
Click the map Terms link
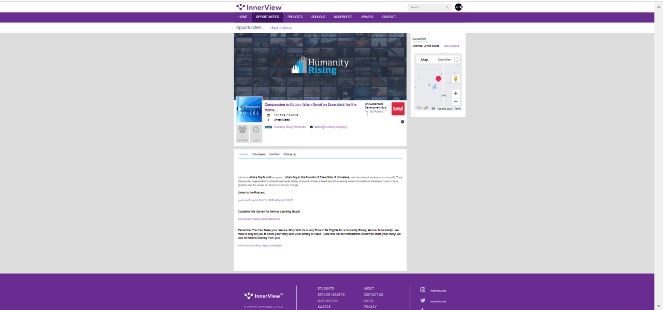coord(458,109)
